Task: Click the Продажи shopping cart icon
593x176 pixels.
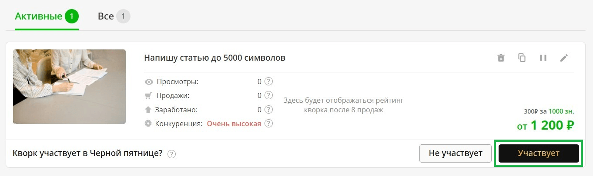Action: click(x=149, y=96)
